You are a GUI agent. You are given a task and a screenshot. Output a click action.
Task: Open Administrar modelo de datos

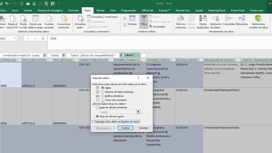coord(258,22)
